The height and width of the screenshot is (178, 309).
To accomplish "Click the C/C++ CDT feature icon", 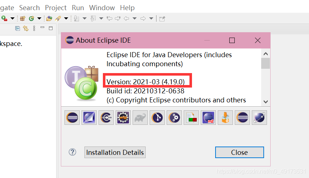I will tap(106, 118).
